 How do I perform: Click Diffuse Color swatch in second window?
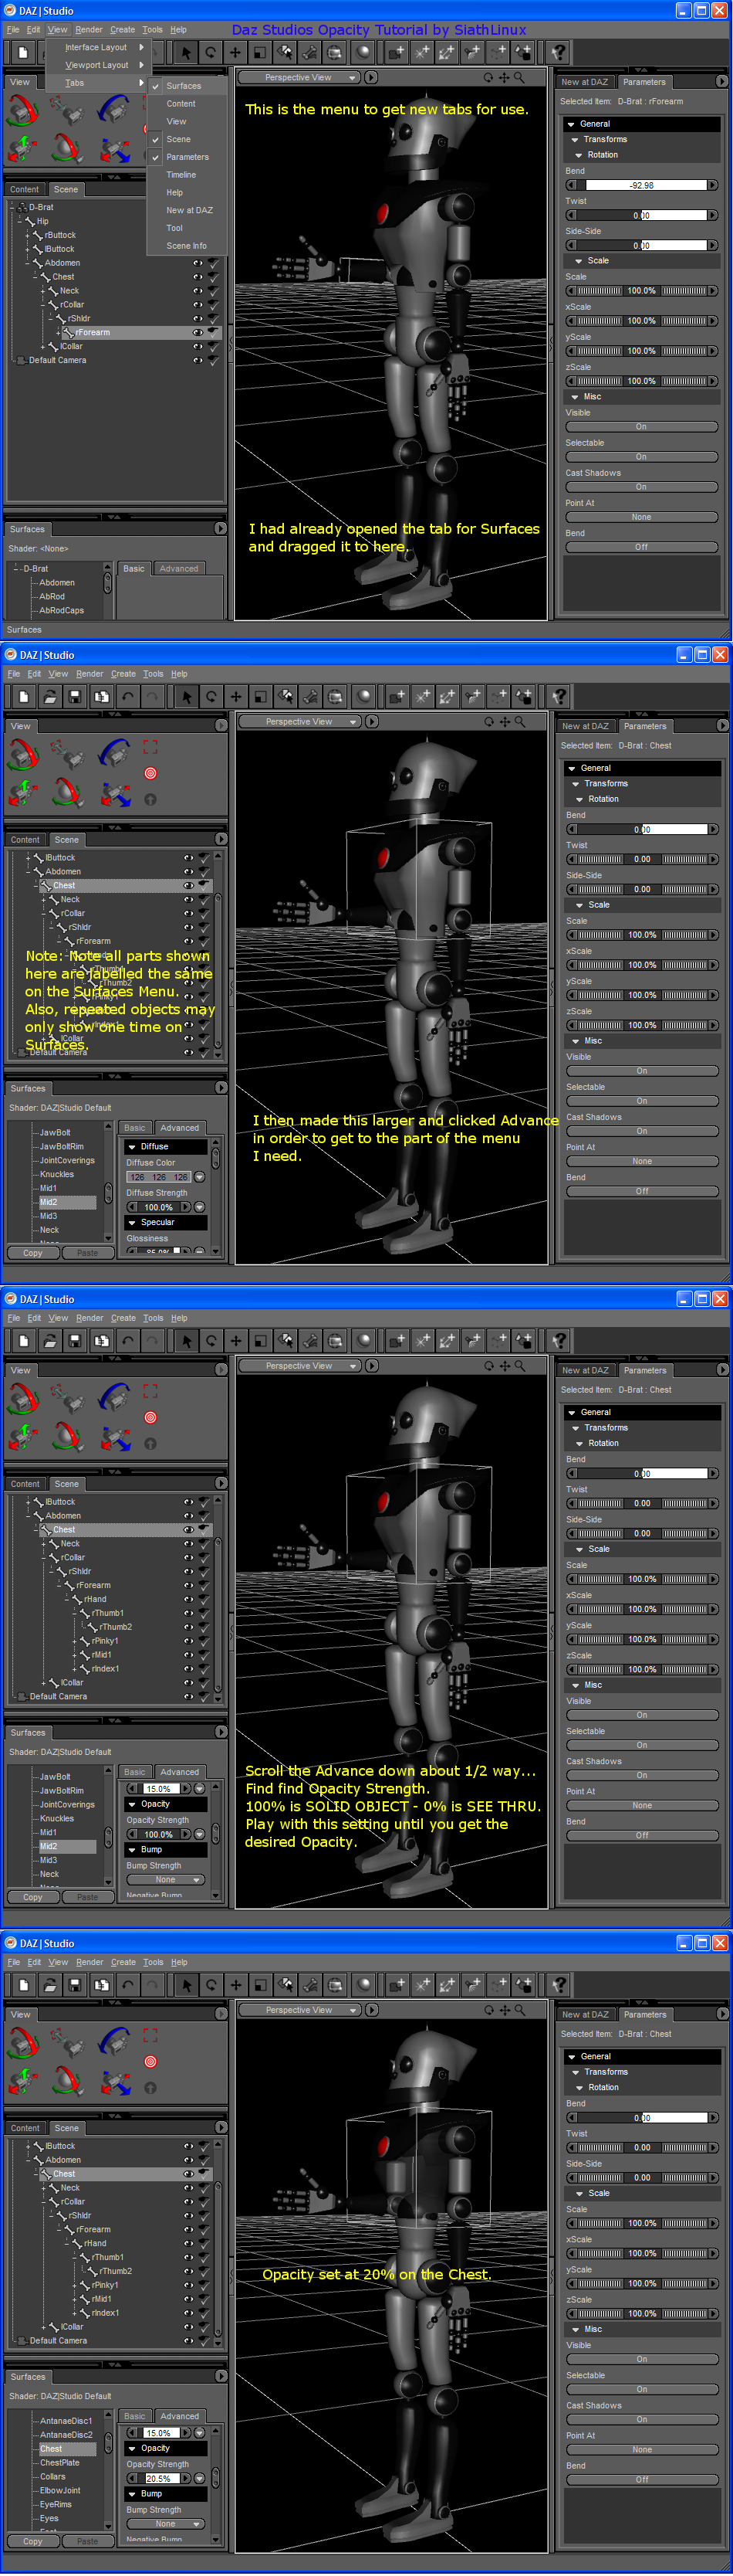159,1177
